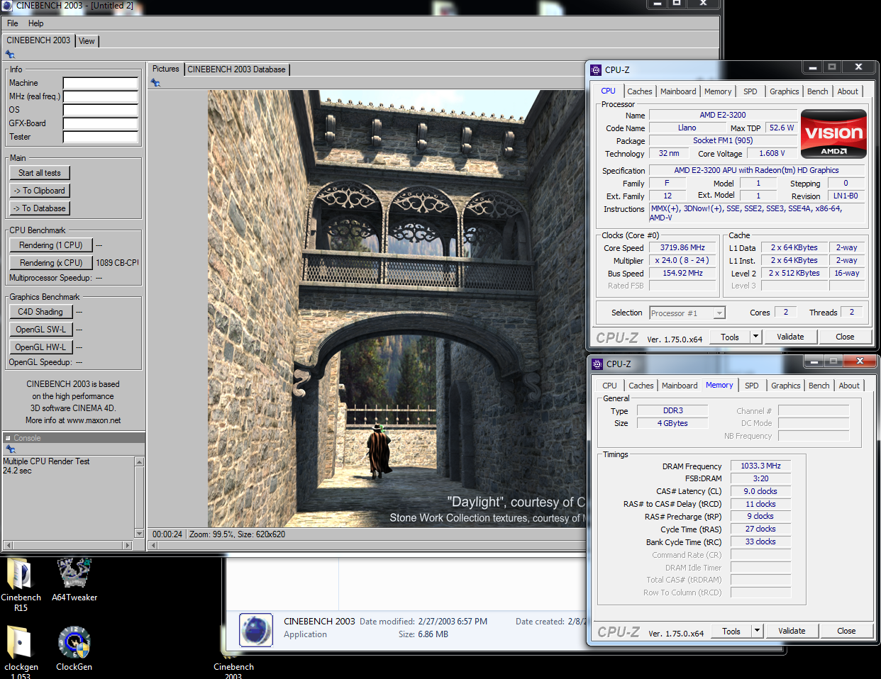Image resolution: width=881 pixels, height=679 pixels.
Task: Click pin icon under Pictures tab
Action: 155,83
